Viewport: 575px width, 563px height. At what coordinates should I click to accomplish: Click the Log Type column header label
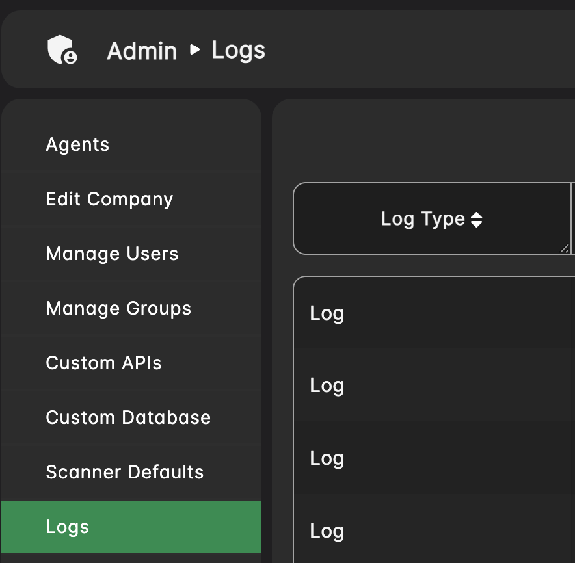point(423,219)
